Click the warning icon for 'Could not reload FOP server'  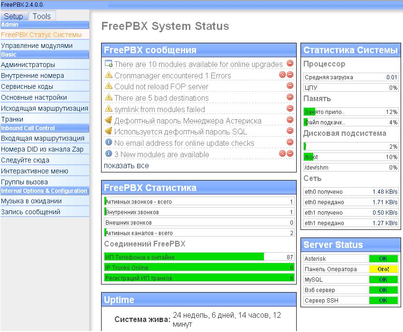click(109, 86)
